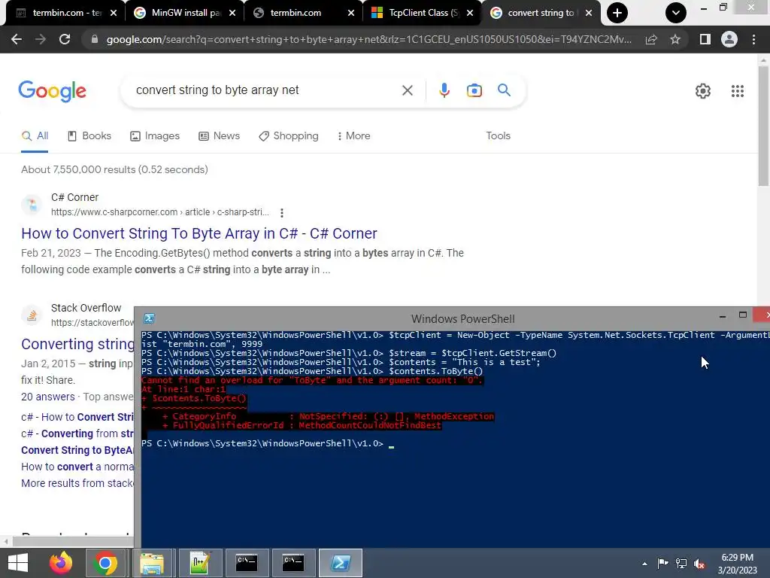Start voice search with the microphone icon
The height and width of the screenshot is (578, 770).
pos(444,90)
